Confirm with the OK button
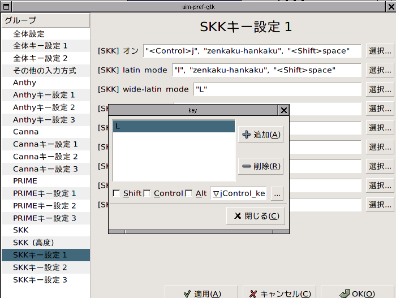Screen dimensions: 396x298 click(357, 293)
